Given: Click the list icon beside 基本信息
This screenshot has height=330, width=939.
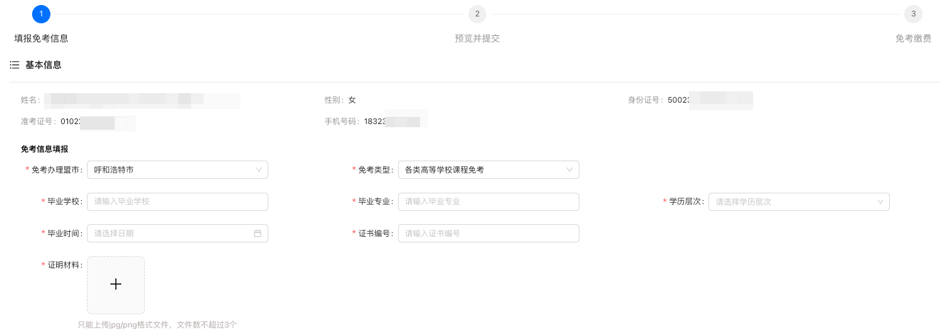Looking at the screenshot, I should pyautogui.click(x=14, y=65).
